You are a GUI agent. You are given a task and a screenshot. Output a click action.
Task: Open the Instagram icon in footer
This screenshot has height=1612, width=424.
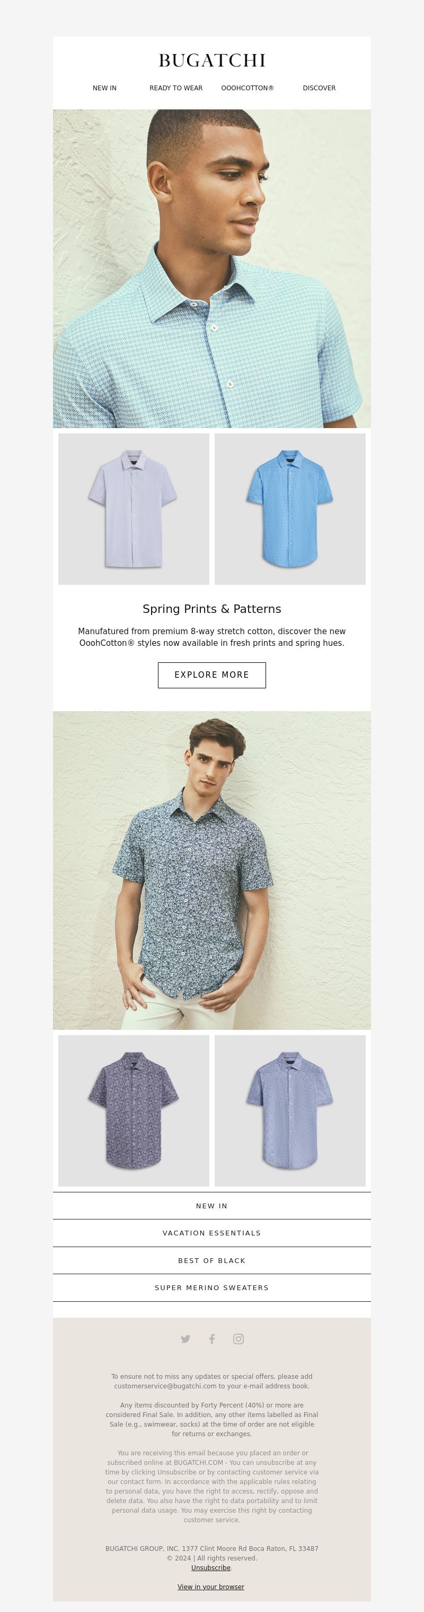tap(238, 1338)
